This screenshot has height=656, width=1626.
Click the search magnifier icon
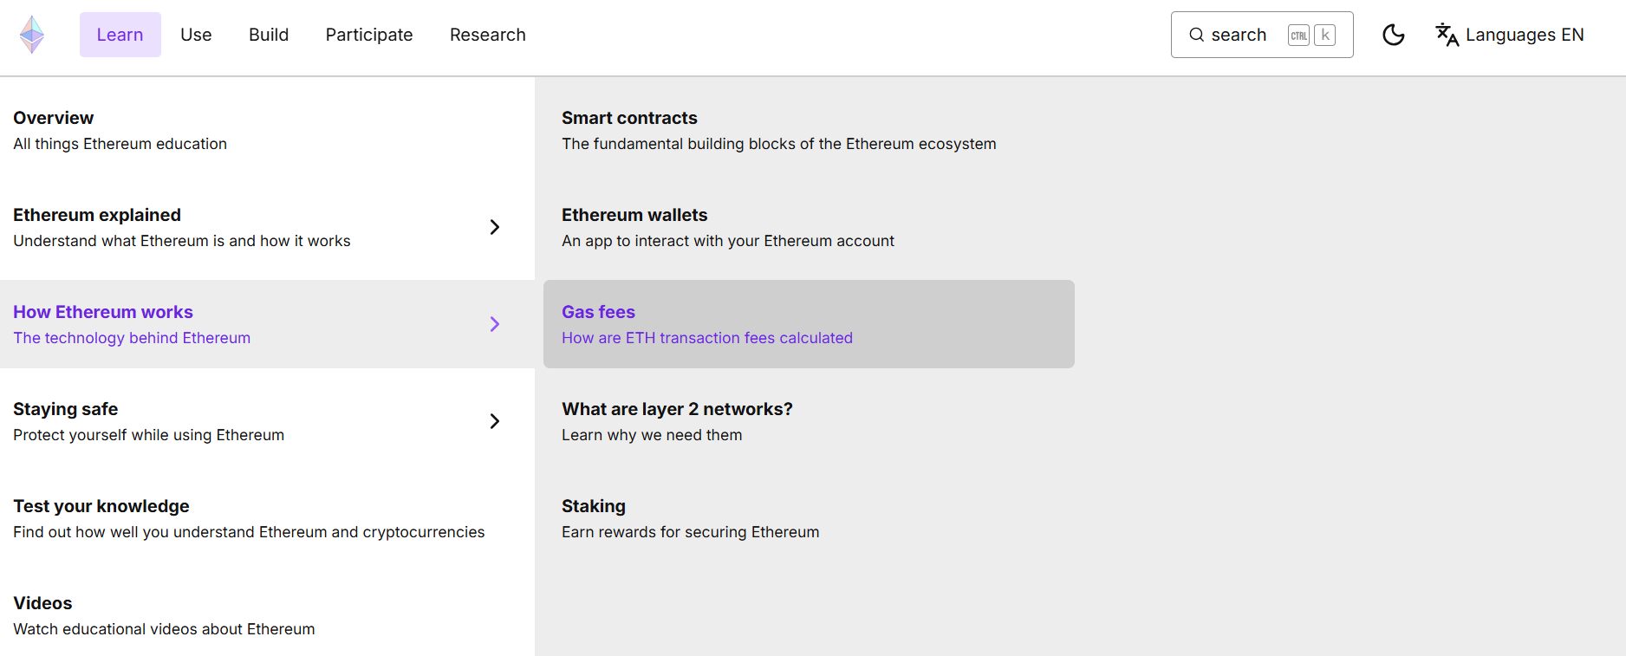[x=1196, y=35]
